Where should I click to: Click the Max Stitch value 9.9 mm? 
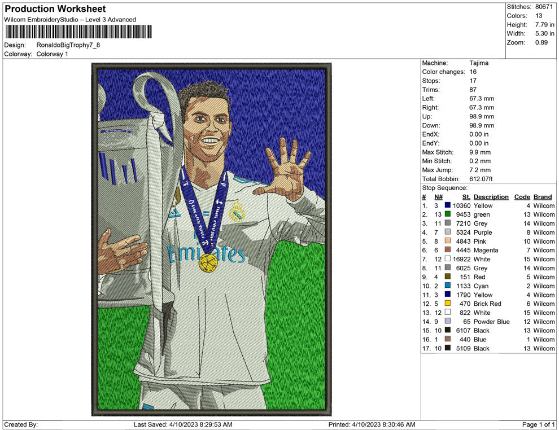coord(480,152)
